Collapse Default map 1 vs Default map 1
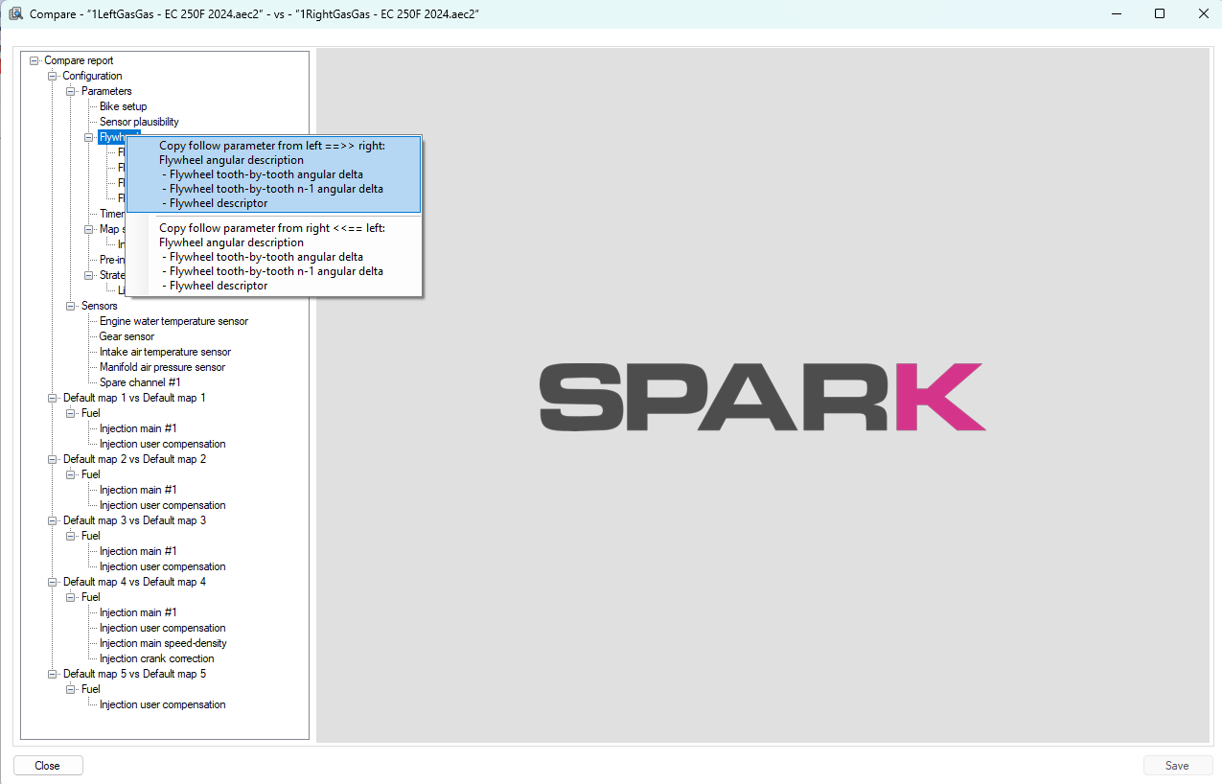 [x=53, y=398]
